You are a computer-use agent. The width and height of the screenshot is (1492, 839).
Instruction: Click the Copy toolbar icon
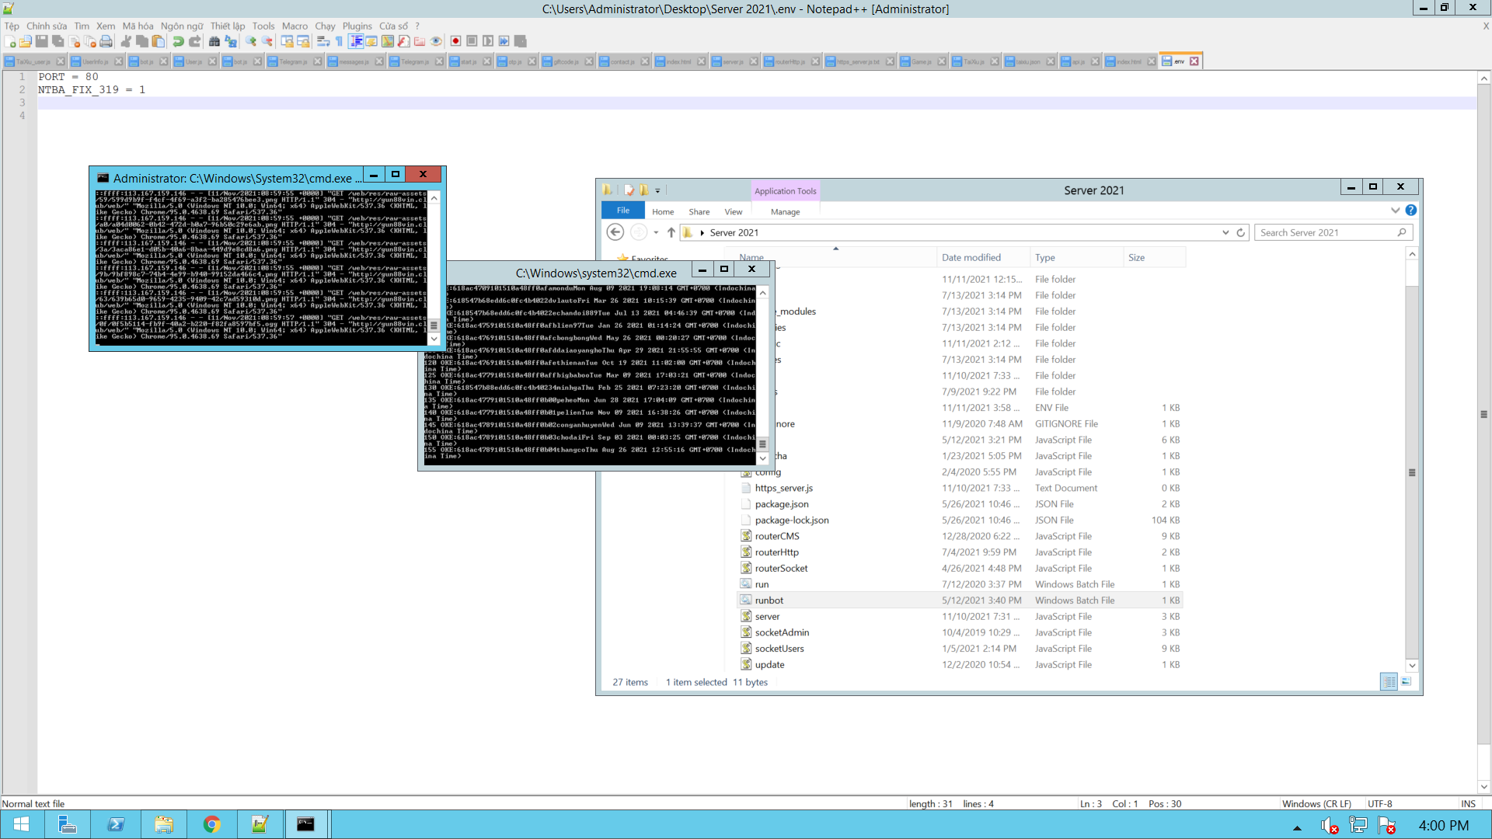pos(141,41)
